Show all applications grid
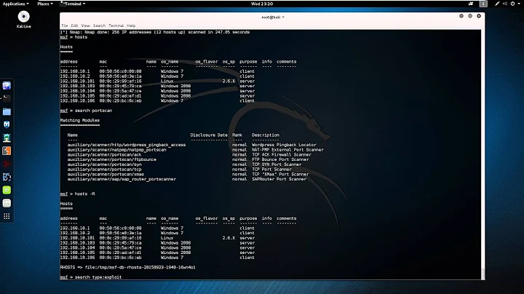 click(7, 216)
